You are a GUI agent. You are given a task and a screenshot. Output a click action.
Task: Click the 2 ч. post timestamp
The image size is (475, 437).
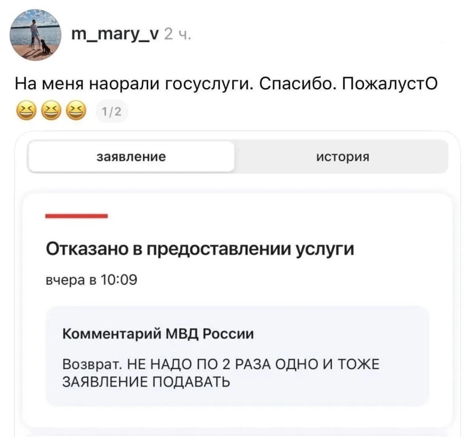[x=178, y=35]
